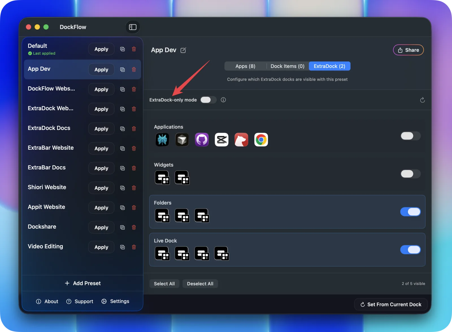Click Add Preset
The height and width of the screenshot is (332, 452).
tap(82, 283)
